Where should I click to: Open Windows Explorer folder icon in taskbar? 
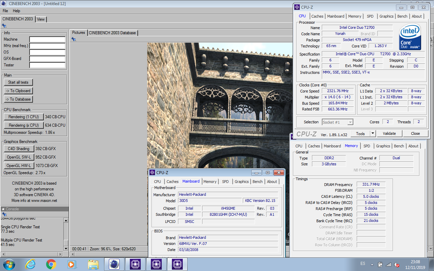[x=93, y=264]
